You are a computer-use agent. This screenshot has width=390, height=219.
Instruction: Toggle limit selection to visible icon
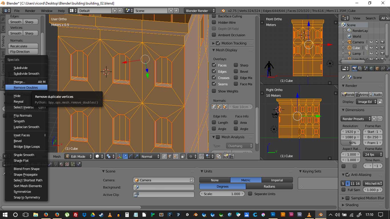(x=183, y=156)
